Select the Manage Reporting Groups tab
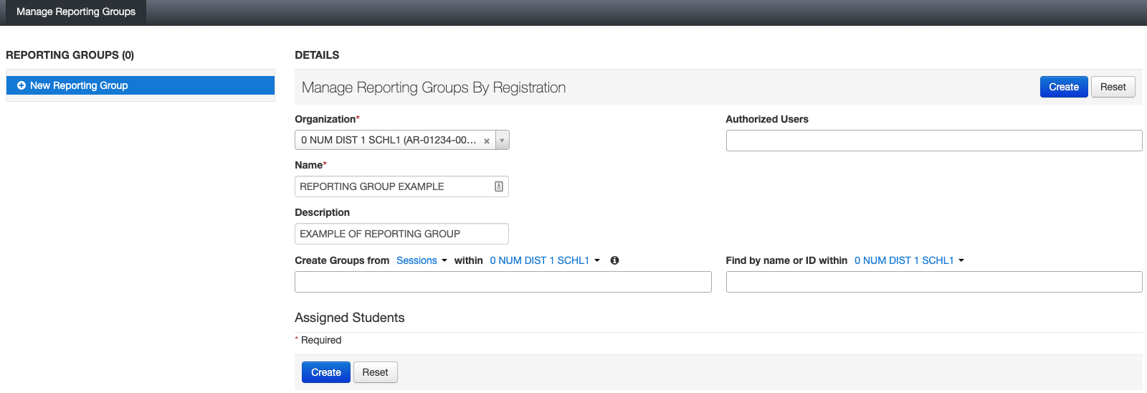This screenshot has height=393, width=1147. [76, 12]
